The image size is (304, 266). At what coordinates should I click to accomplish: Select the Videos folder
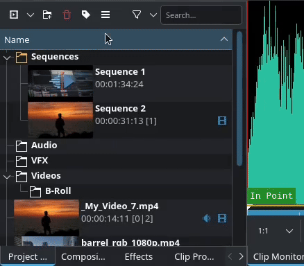click(116, 176)
